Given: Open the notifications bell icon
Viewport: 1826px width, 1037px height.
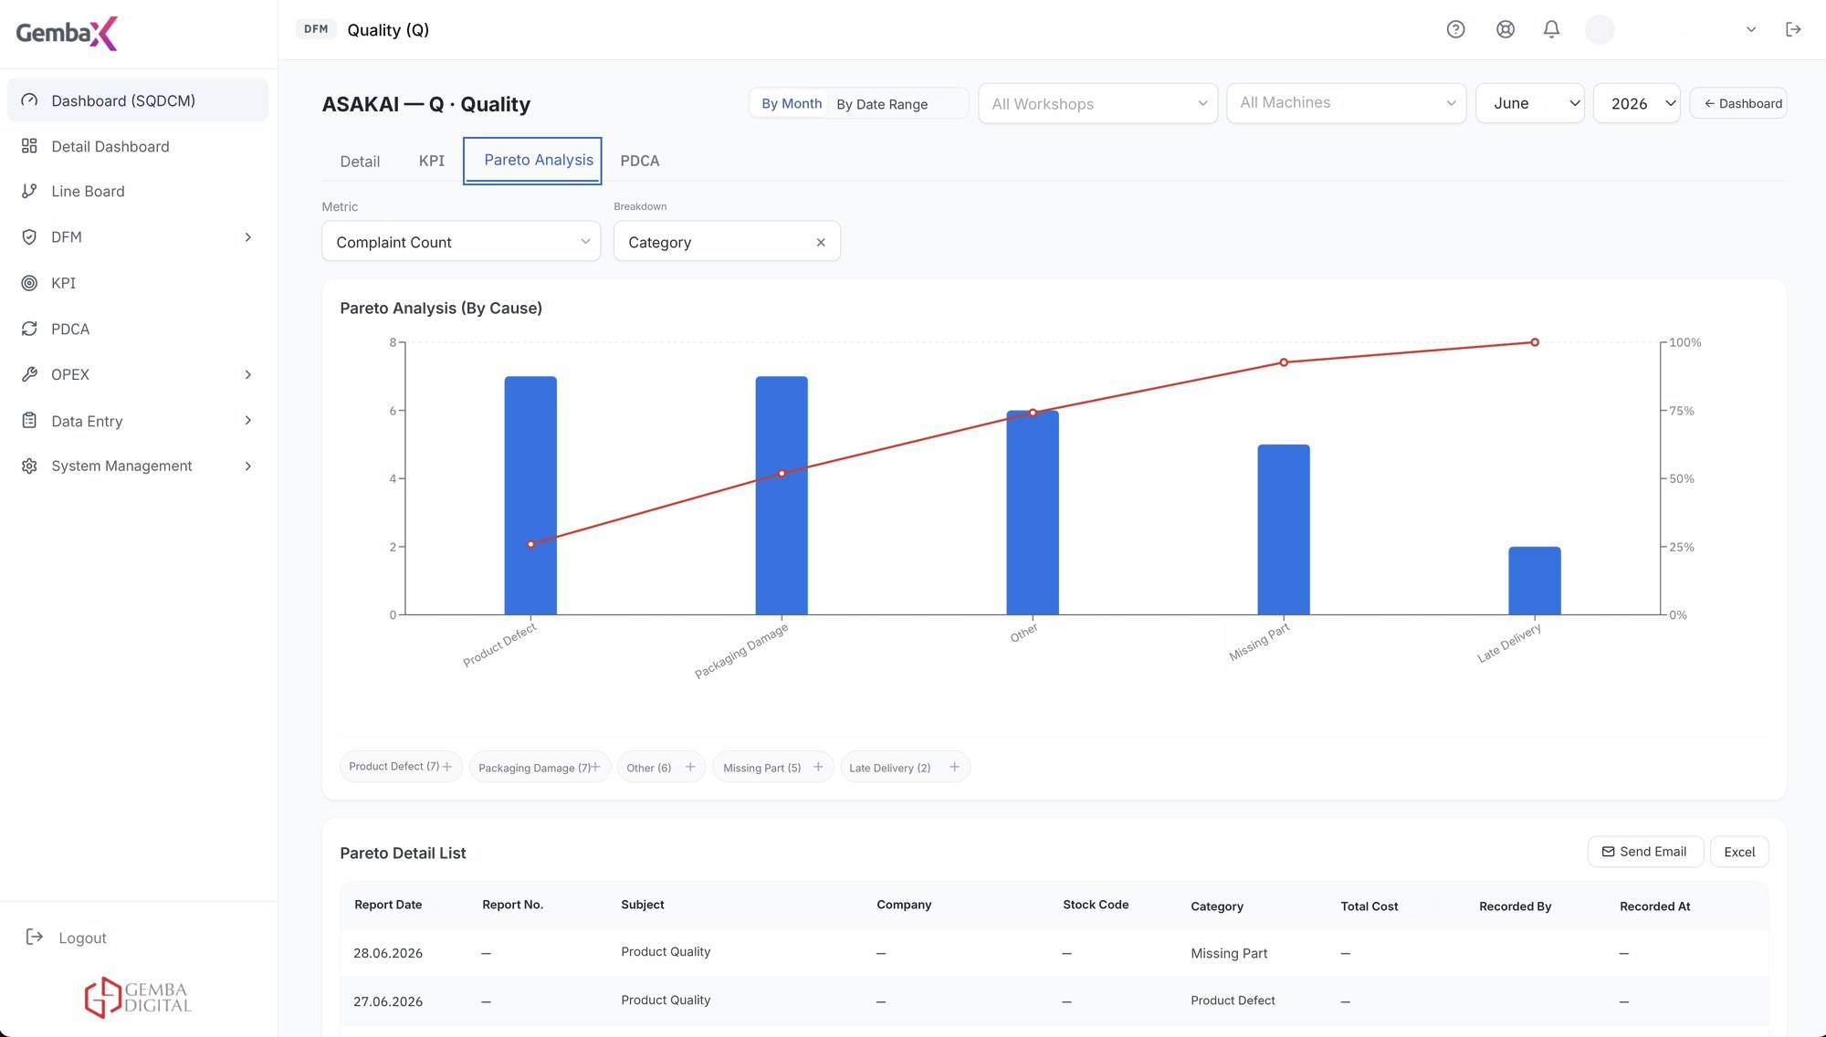Looking at the screenshot, I should coord(1551,29).
